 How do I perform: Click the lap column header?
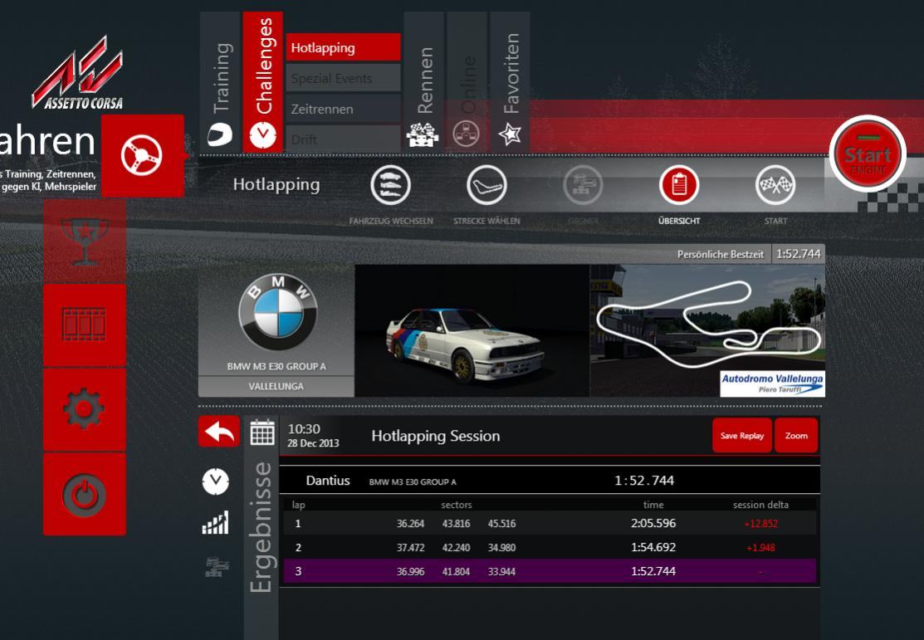click(x=298, y=505)
